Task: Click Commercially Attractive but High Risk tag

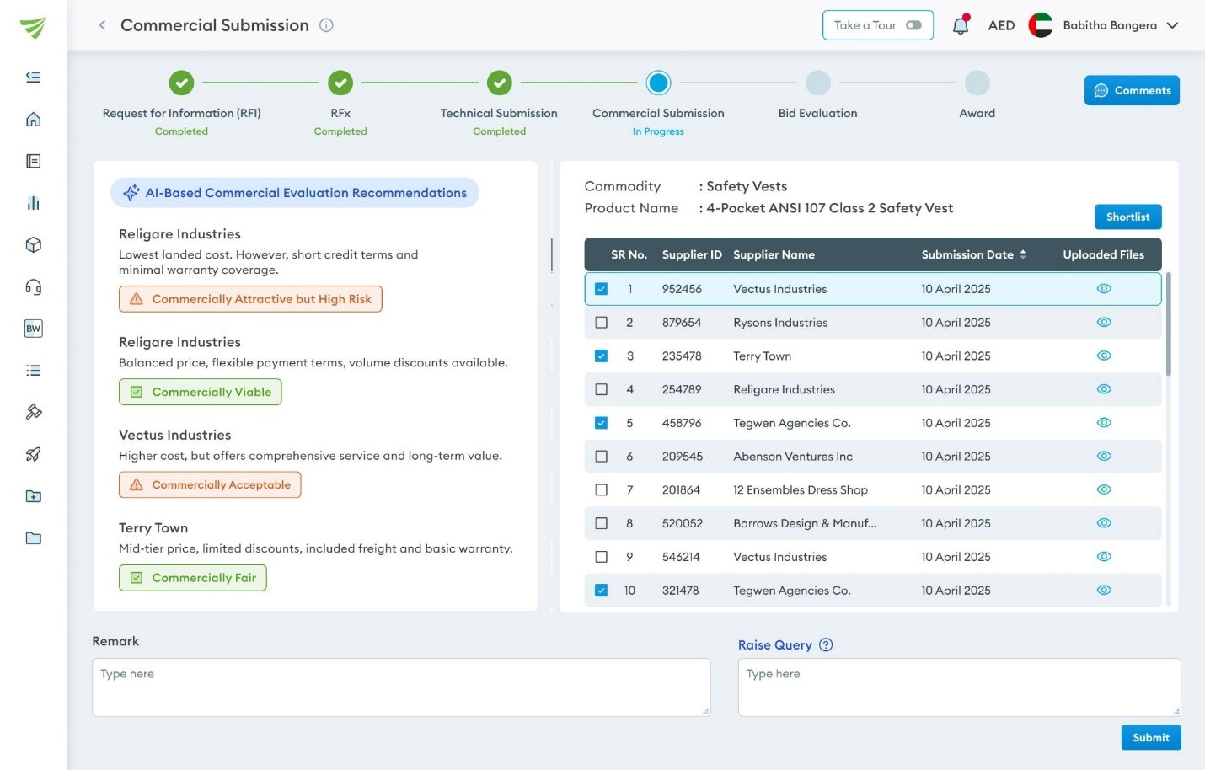Action: [x=250, y=299]
